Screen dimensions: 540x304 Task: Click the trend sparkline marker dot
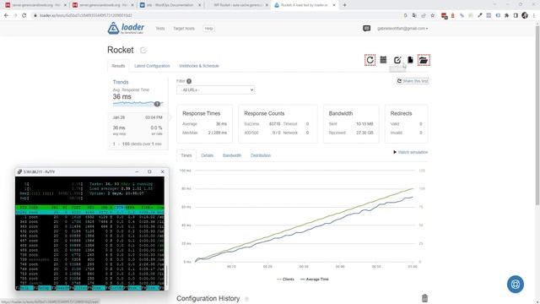[x=157, y=104]
